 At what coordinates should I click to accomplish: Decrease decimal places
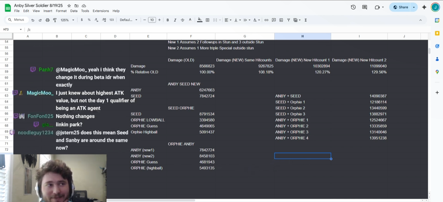(97, 20)
